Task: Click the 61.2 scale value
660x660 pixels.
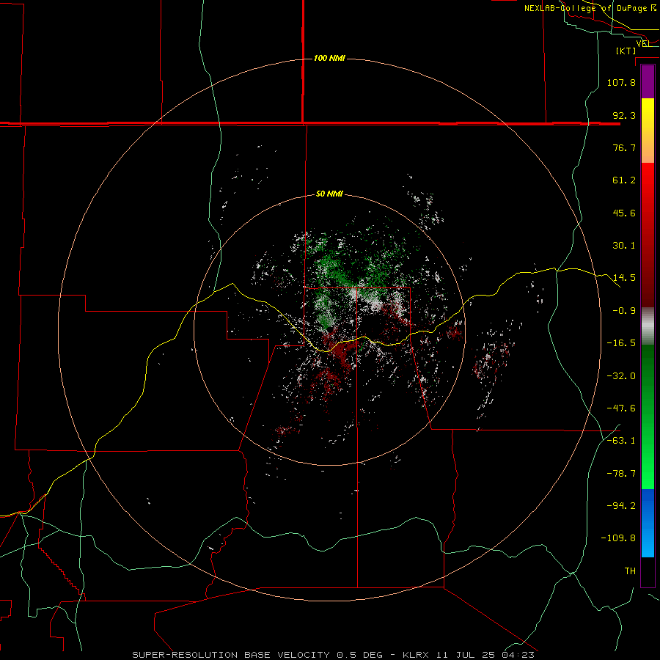Action: click(x=624, y=180)
